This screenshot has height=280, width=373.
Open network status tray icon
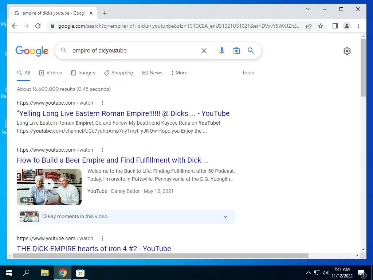pyautogui.click(x=317, y=273)
